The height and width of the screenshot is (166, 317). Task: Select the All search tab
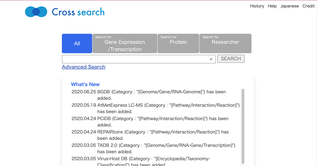pyautogui.click(x=77, y=43)
